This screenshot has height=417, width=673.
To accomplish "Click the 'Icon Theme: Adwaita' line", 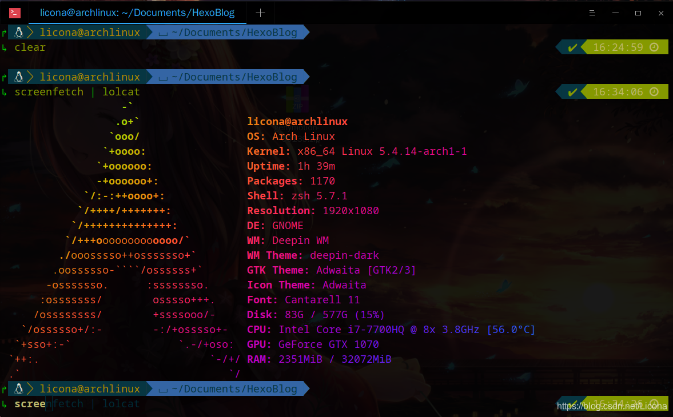I will [306, 285].
